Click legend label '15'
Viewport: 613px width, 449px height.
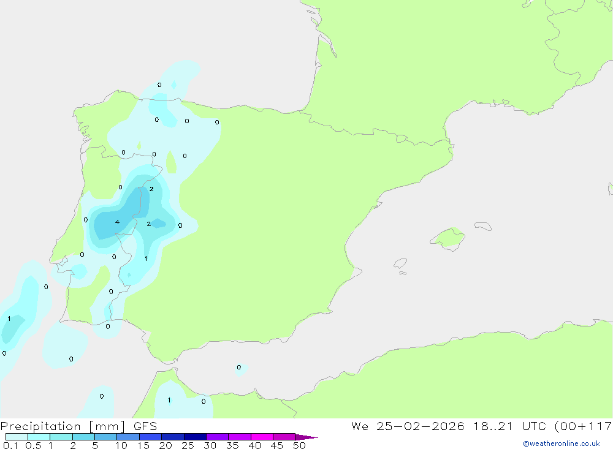(x=143, y=445)
